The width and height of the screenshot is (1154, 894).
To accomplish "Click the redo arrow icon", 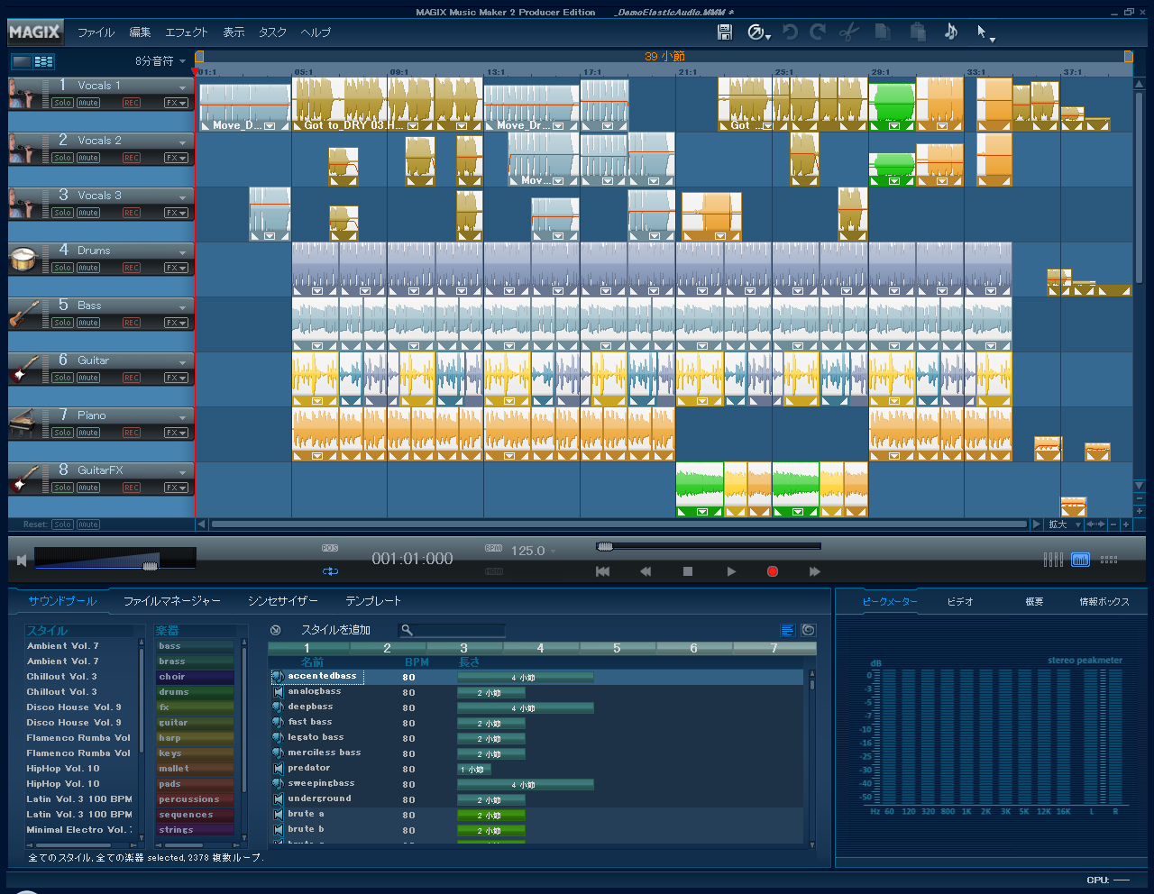I will (818, 32).
